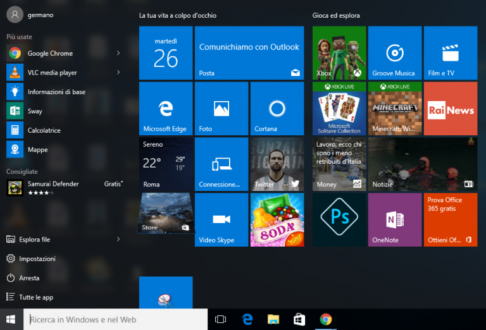Open the Posta Outlook mail tile
The height and width of the screenshot is (330, 486).
tap(249, 53)
